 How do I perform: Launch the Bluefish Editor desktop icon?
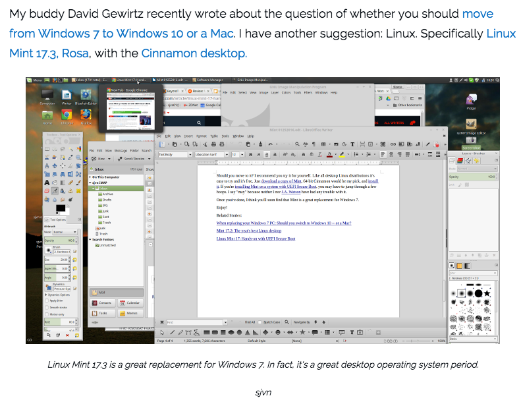pyautogui.click(x=86, y=97)
